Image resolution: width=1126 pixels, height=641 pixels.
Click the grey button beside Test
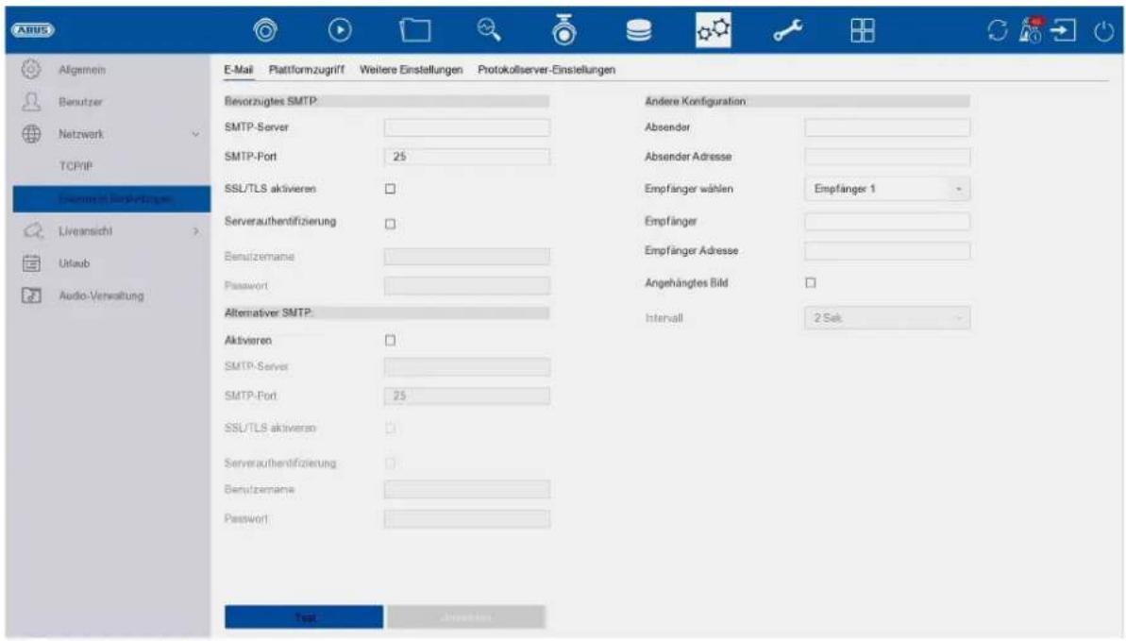point(466,617)
